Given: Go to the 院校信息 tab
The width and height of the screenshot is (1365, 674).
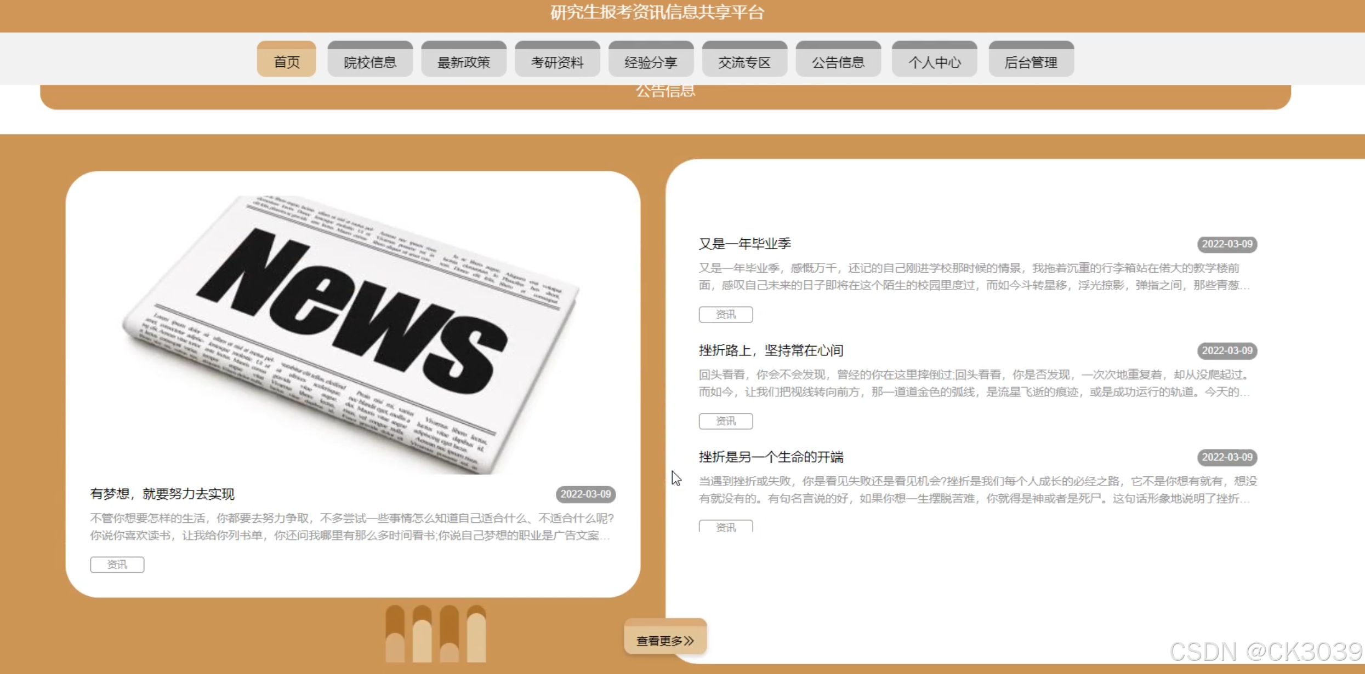Looking at the screenshot, I should coord(370,61).
